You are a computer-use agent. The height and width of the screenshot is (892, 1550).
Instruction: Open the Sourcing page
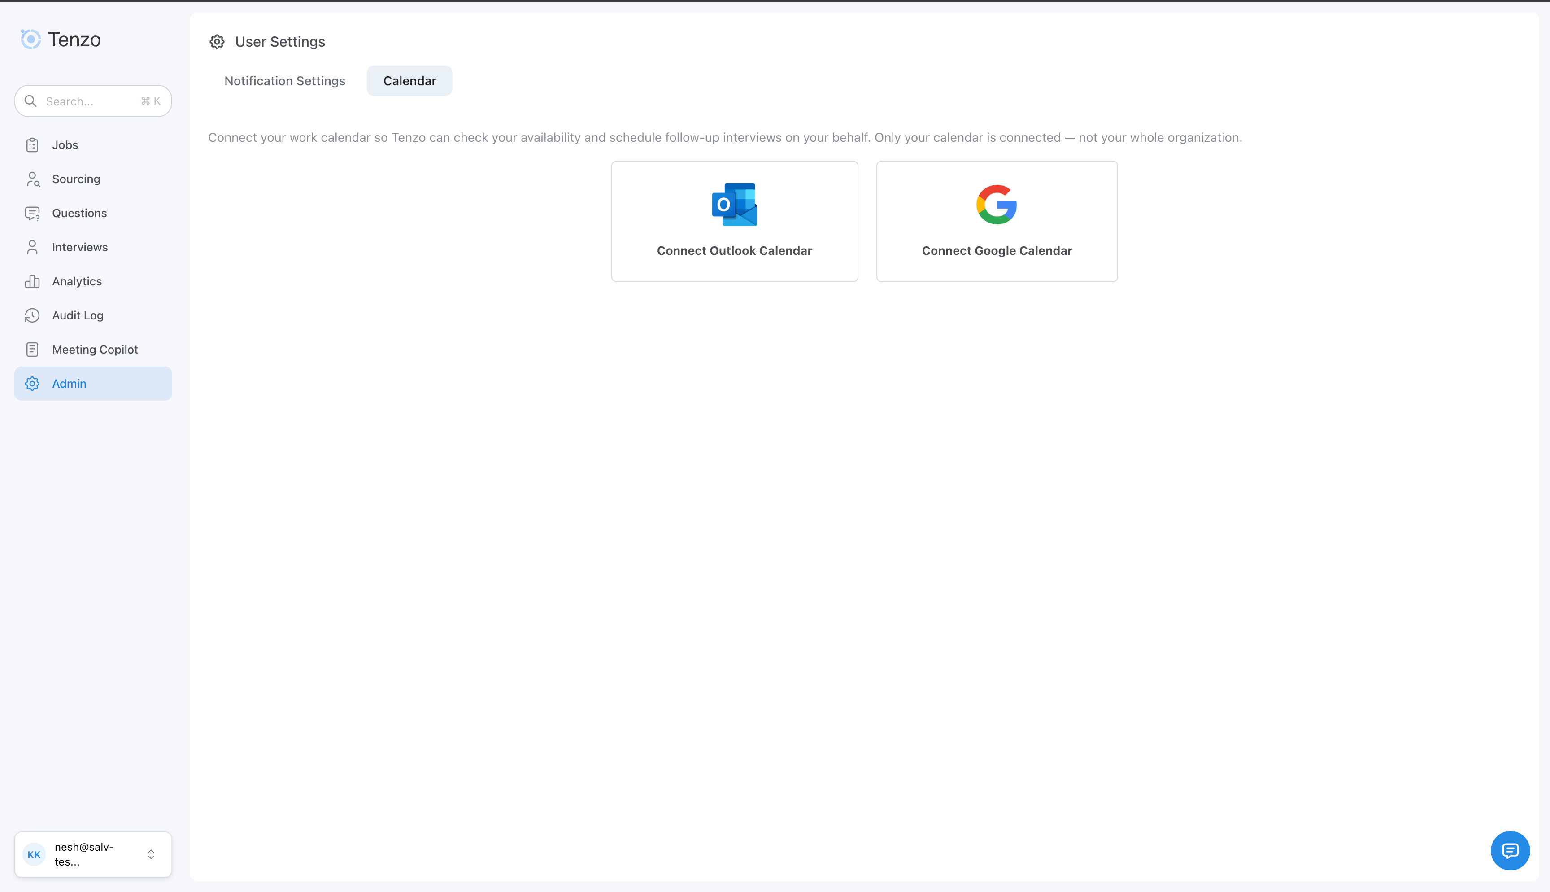pos(93,179)
